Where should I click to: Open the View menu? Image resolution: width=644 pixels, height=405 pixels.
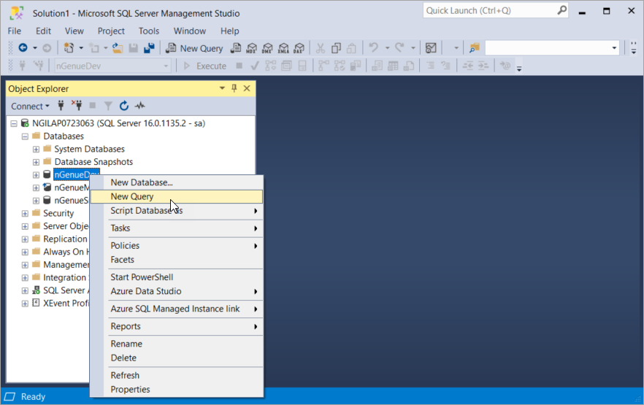click(x=74, y=31)
